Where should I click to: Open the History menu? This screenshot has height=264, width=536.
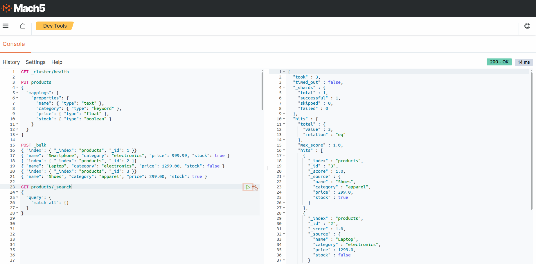(11, 62)
